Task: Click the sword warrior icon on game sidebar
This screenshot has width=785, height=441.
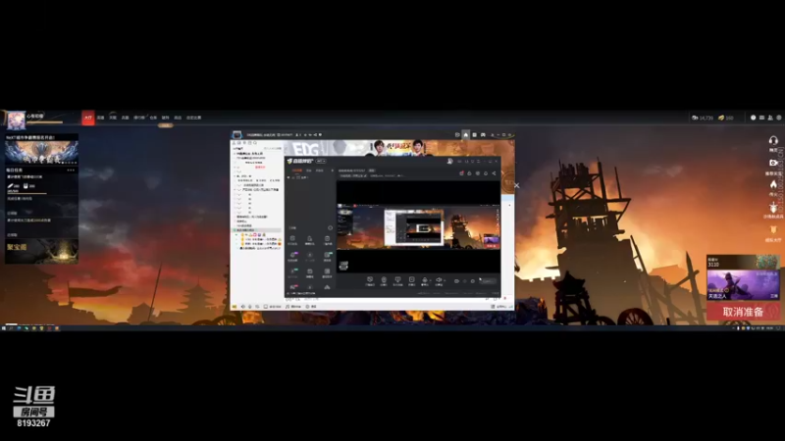Action: 773,207
